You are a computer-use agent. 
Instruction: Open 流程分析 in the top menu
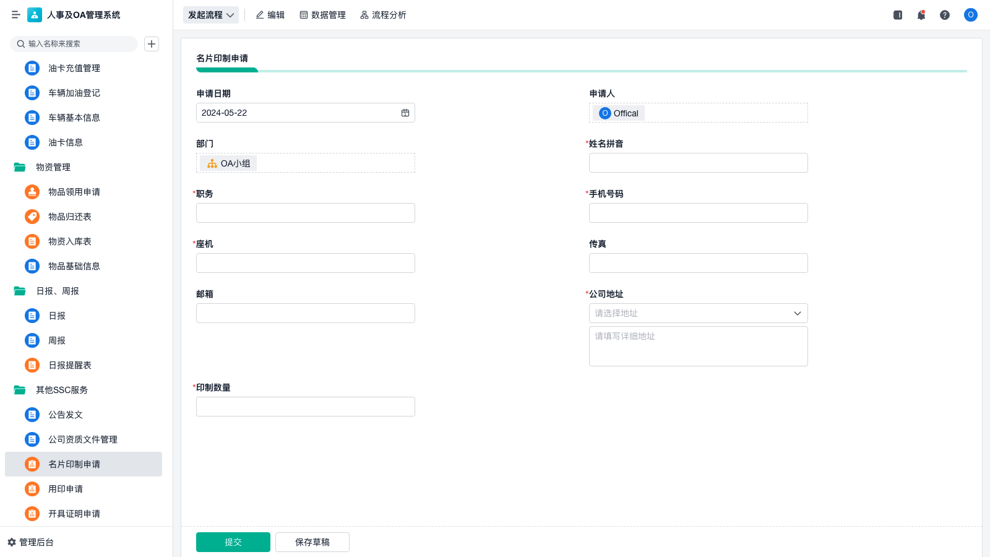[x=383, y=15]
